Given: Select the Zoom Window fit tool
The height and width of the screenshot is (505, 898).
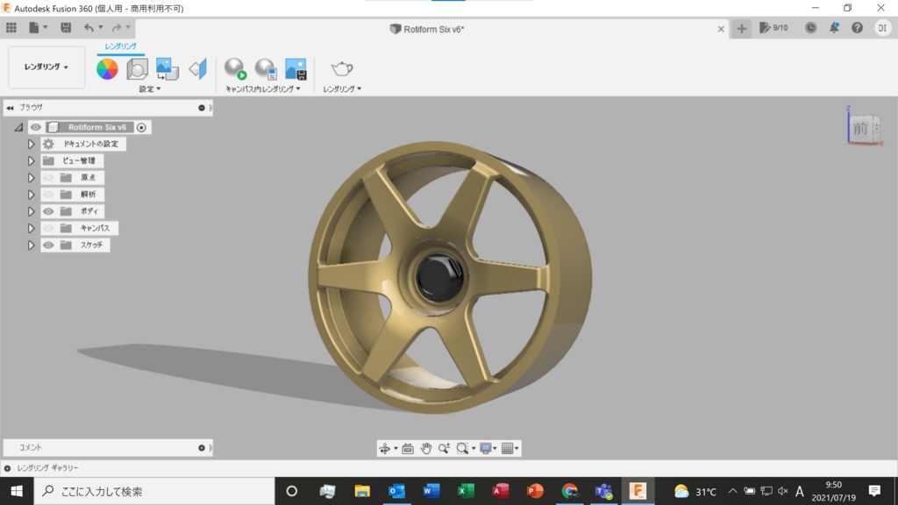Looking at the screenshot, I should (462, 448).
